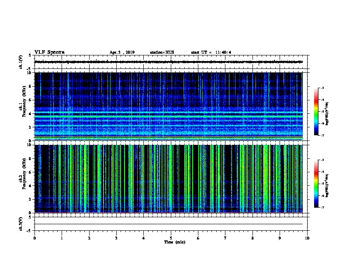The width and height of the screenshot is (346, 267).
Task: Click time axis tick label '1'
Action: click(x=62, y=238)
